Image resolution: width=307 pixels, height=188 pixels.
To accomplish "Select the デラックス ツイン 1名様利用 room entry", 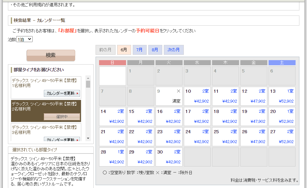I will click(x=46, y=87).
